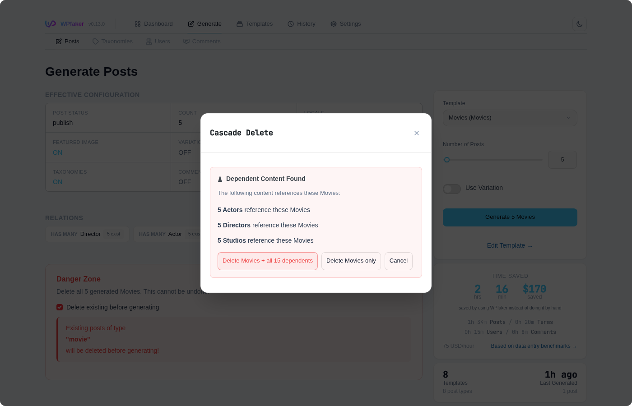Select the Generate pencil icon

pyautogui.click(x=191, y=23)
